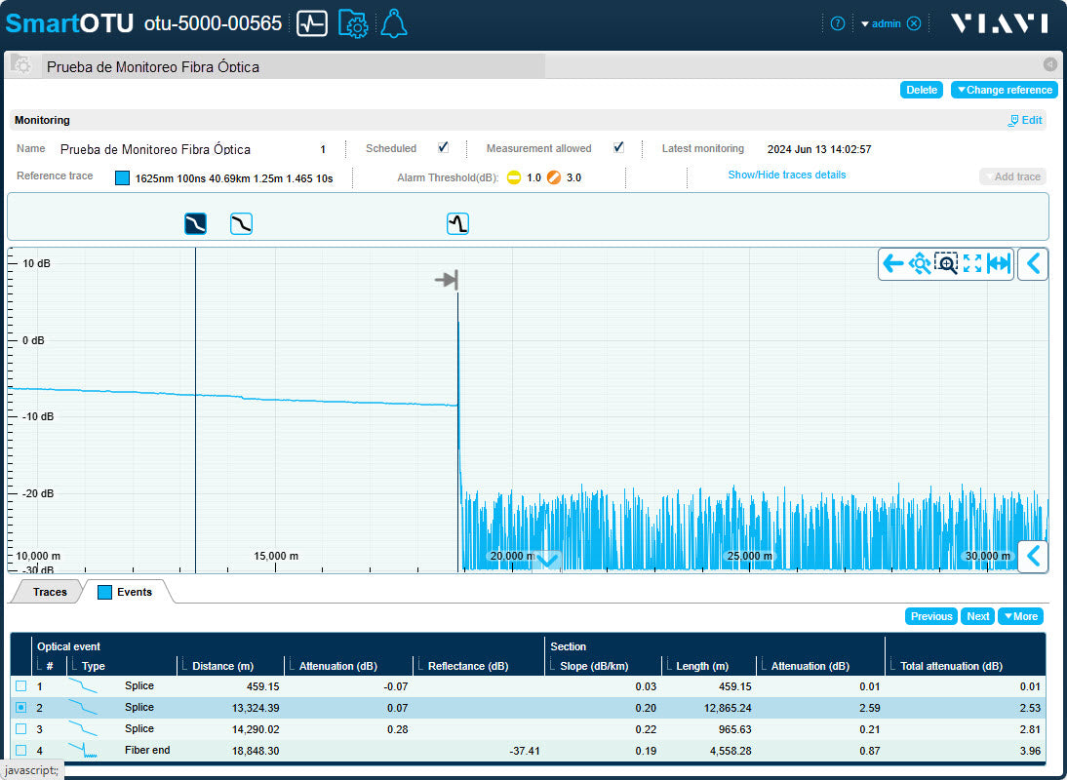Screen dimensions: 1067x780
Task: Click the Prueba de Monitoreo name field
Action: [155, 149]
